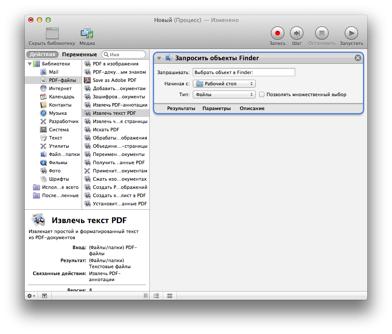Open the Media (Медиа) browser icon
The height and width of the screenshot is (334, 392).
87,33
